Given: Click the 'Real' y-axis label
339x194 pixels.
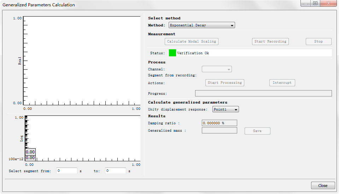Looking at the screenshot, I should pyautogui.click(x=20, y=61).
